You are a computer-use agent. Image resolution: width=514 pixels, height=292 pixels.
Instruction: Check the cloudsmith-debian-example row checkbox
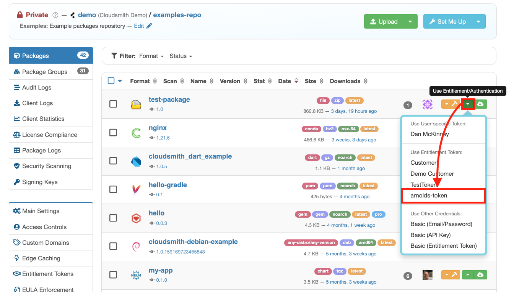tap(113, 246)
